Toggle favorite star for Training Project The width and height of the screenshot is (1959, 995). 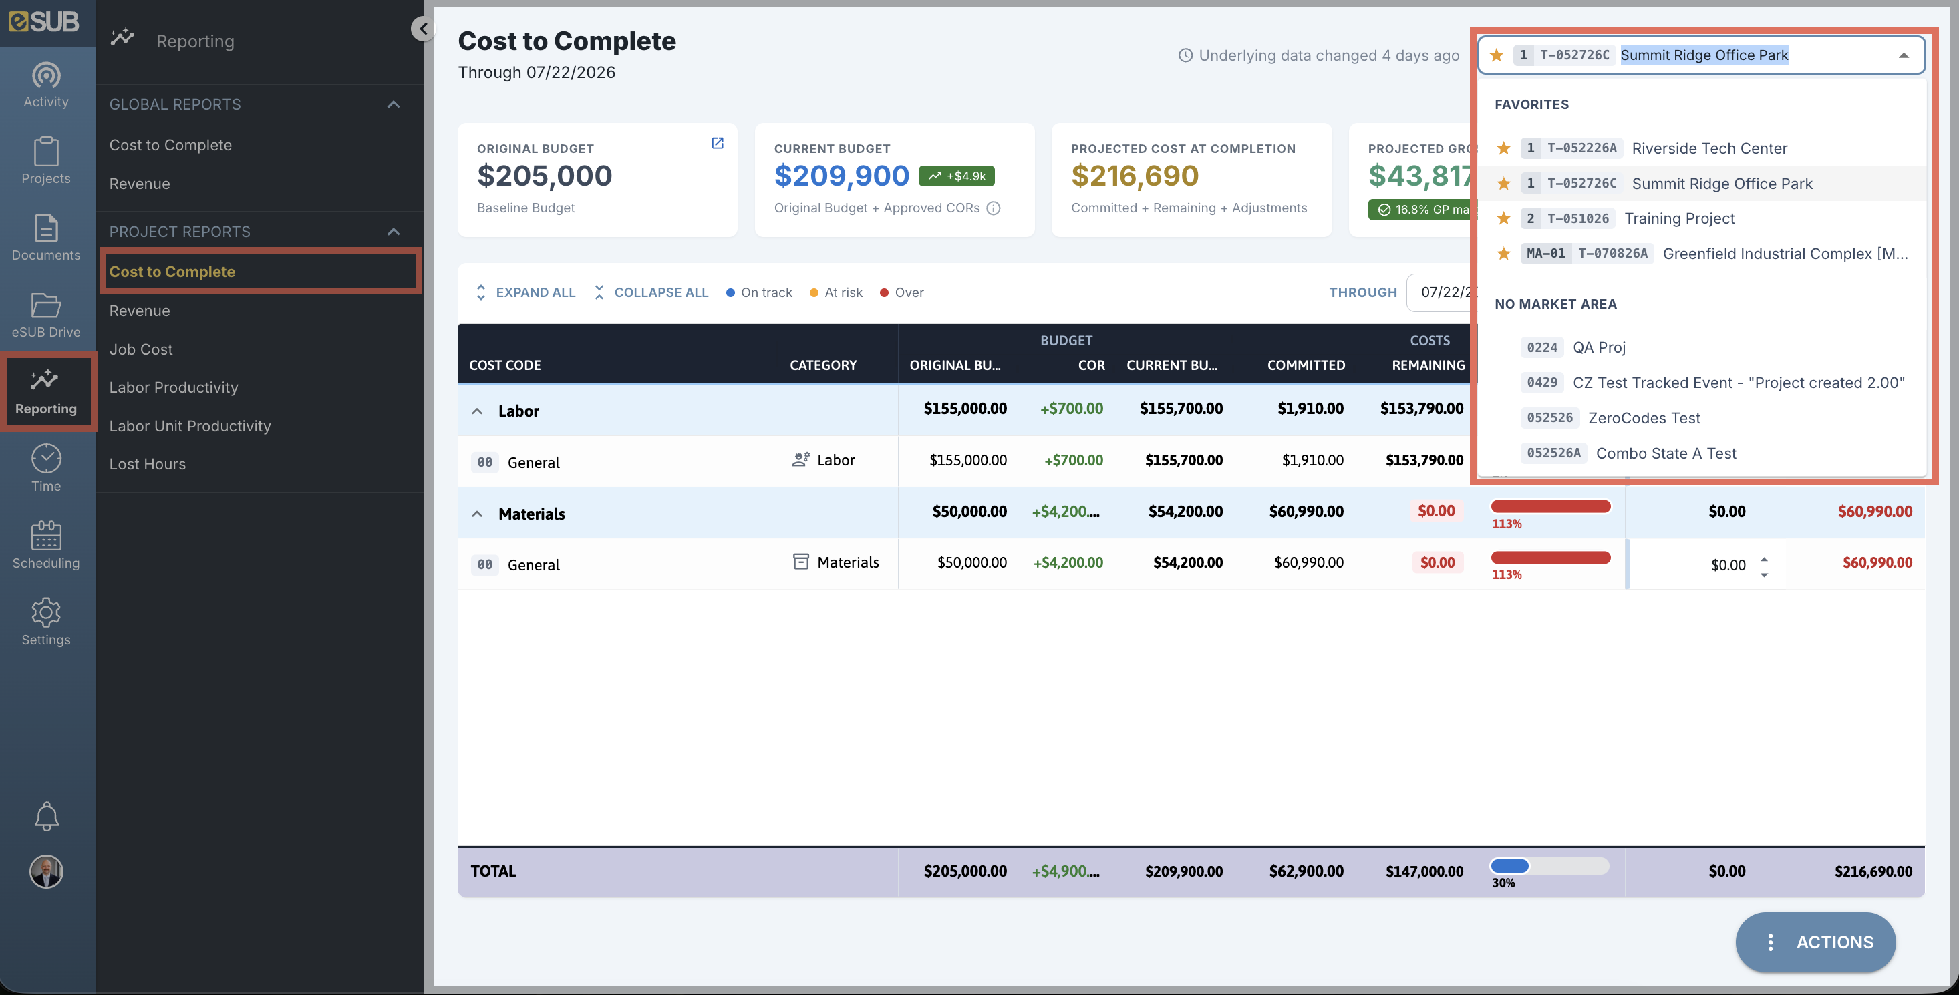click(1503, 219)
